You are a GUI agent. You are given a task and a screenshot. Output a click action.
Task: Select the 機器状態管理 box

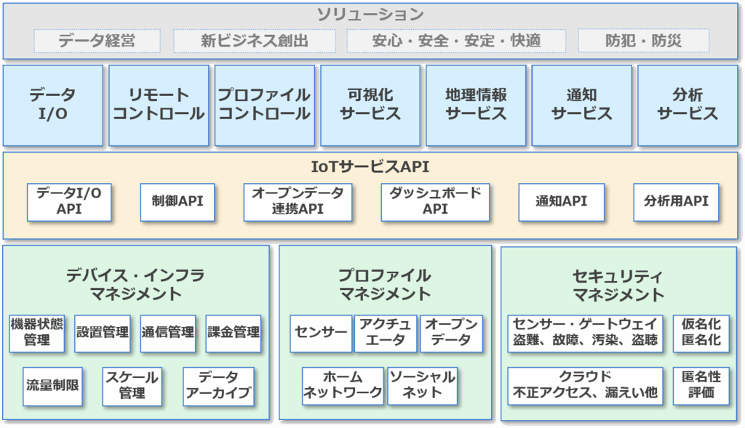tap(37, 332)
